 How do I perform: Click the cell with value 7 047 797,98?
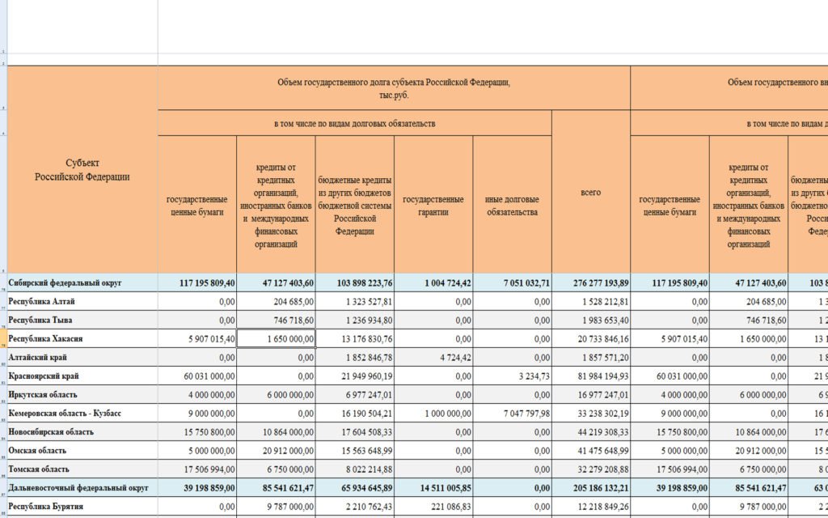click(x=512, y=413)
